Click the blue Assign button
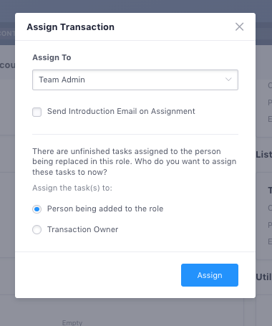 (210, 275)
